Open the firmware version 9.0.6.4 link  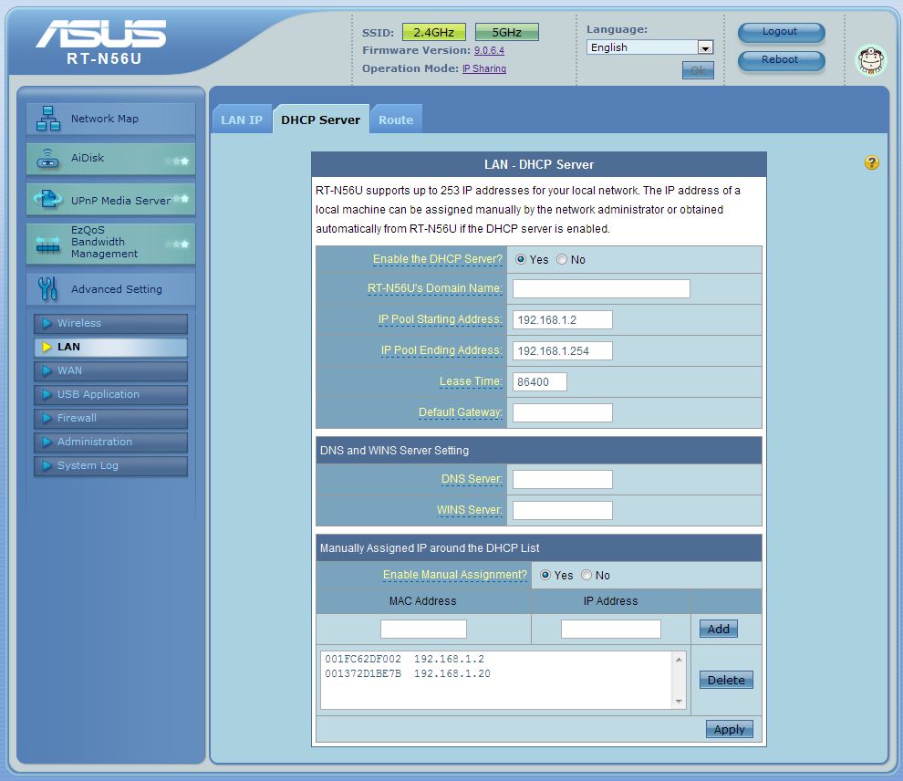click(x=489, y=51)
